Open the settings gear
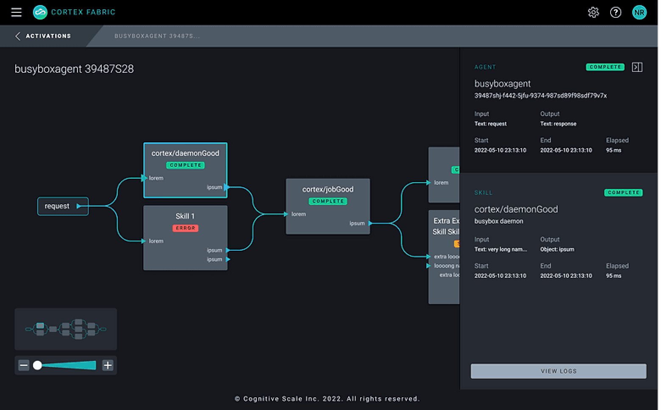 tap(593, 12)
